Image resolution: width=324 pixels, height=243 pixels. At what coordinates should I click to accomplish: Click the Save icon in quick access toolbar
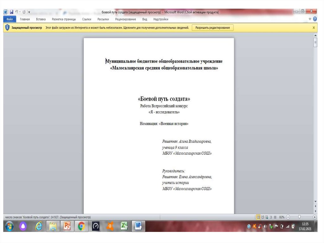pos(12,12)
